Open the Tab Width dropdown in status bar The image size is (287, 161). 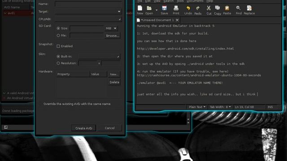pos(220,107)
